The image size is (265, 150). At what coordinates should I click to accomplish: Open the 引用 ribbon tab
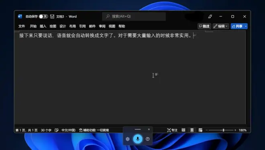(x=82, y=26)
